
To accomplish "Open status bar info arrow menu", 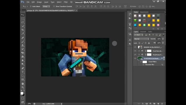I will [62, 104].
